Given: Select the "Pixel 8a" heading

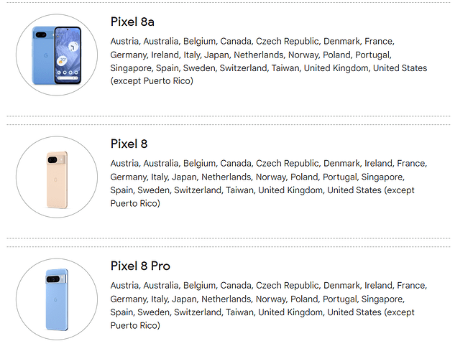Looking at the screenshot, I should [x=134, y=22].
